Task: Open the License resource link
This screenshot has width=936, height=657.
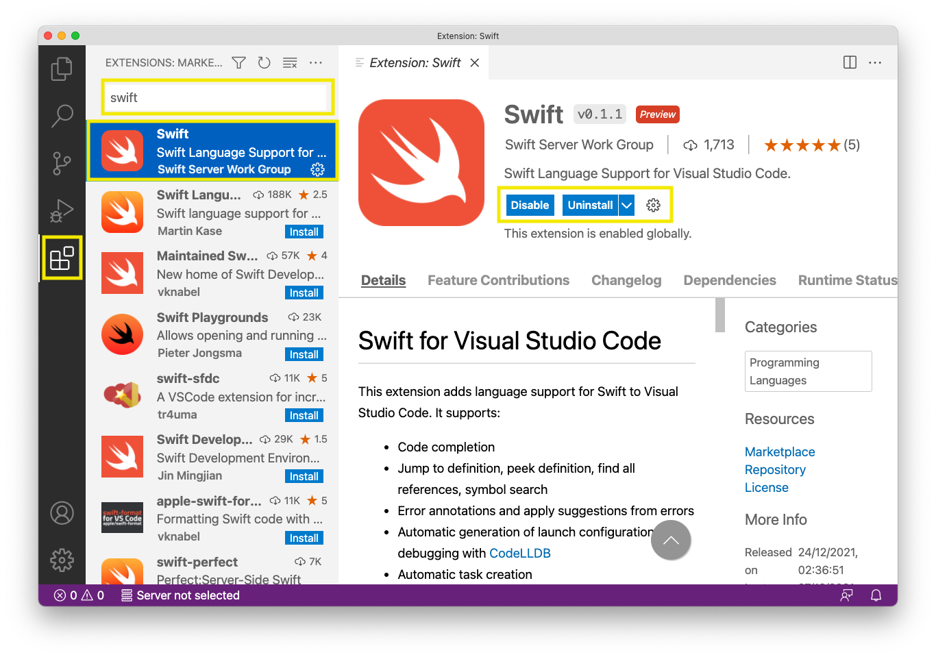Action: [767, 488]
